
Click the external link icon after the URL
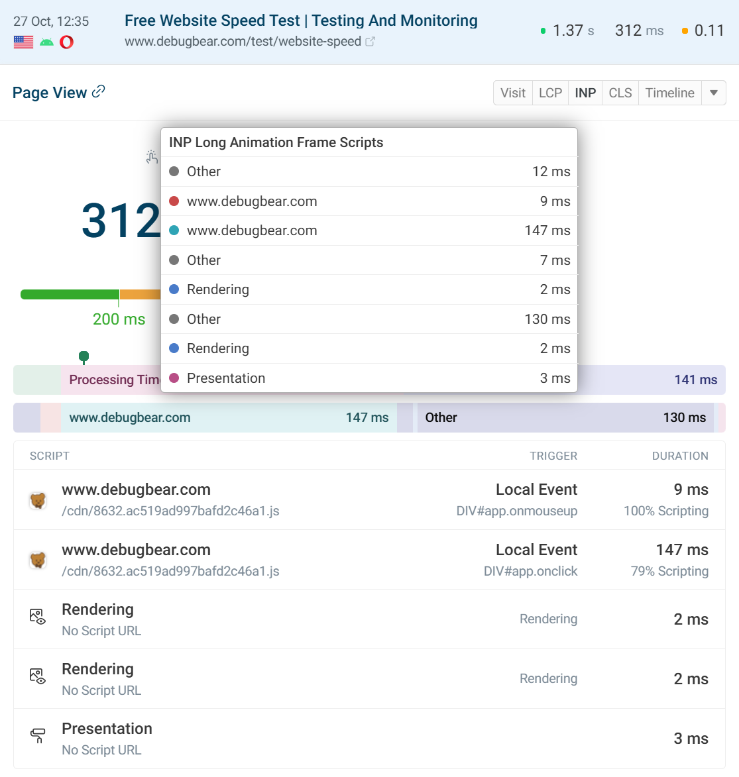(x=370, y=42)
